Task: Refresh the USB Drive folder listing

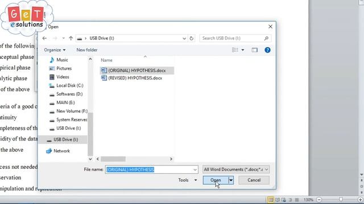Action: pos(191,39)
